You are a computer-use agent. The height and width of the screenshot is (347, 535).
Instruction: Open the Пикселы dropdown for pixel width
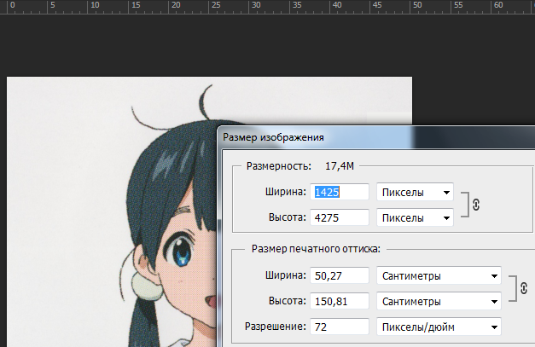[415, 193]
